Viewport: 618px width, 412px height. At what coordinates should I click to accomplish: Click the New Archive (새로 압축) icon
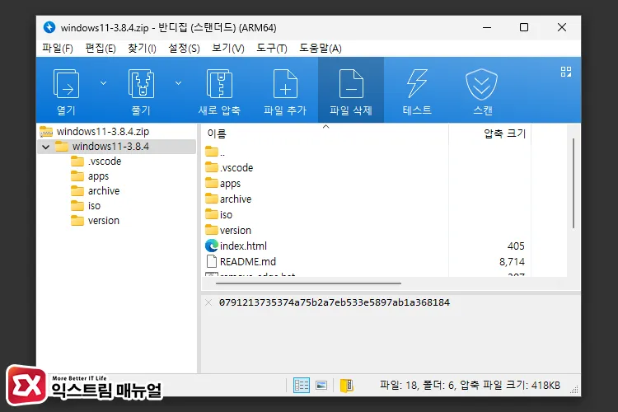[x=219, y=83]
